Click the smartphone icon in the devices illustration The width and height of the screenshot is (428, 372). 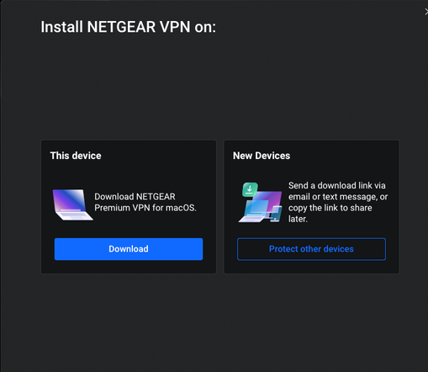(277, 214)
